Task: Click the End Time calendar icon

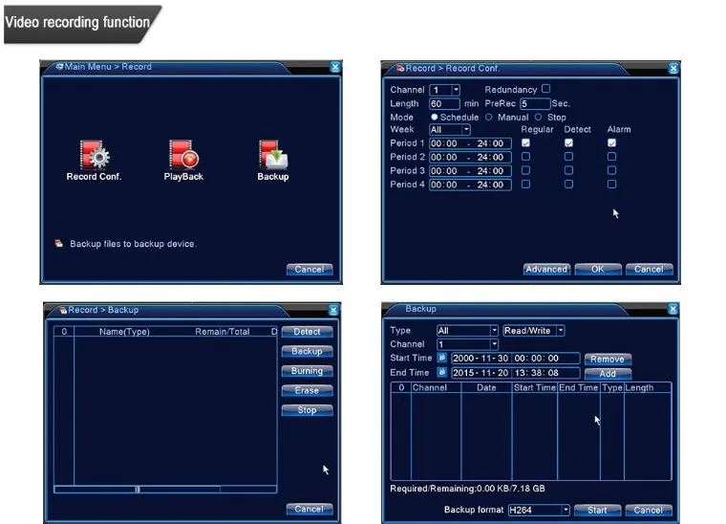Action: (441, 372)
